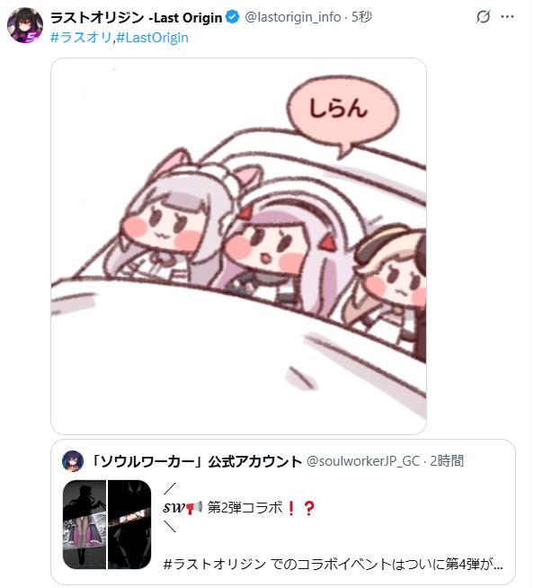Viewport: 552px width, 588px height.
Task: Open the chibi characters tweet image
Action: tap(238, 246)
